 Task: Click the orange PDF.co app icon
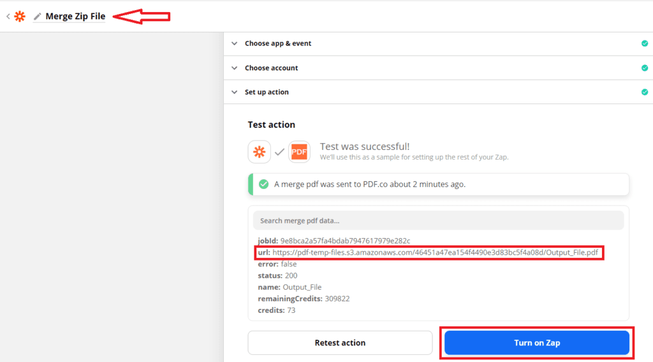click(299, 152)
